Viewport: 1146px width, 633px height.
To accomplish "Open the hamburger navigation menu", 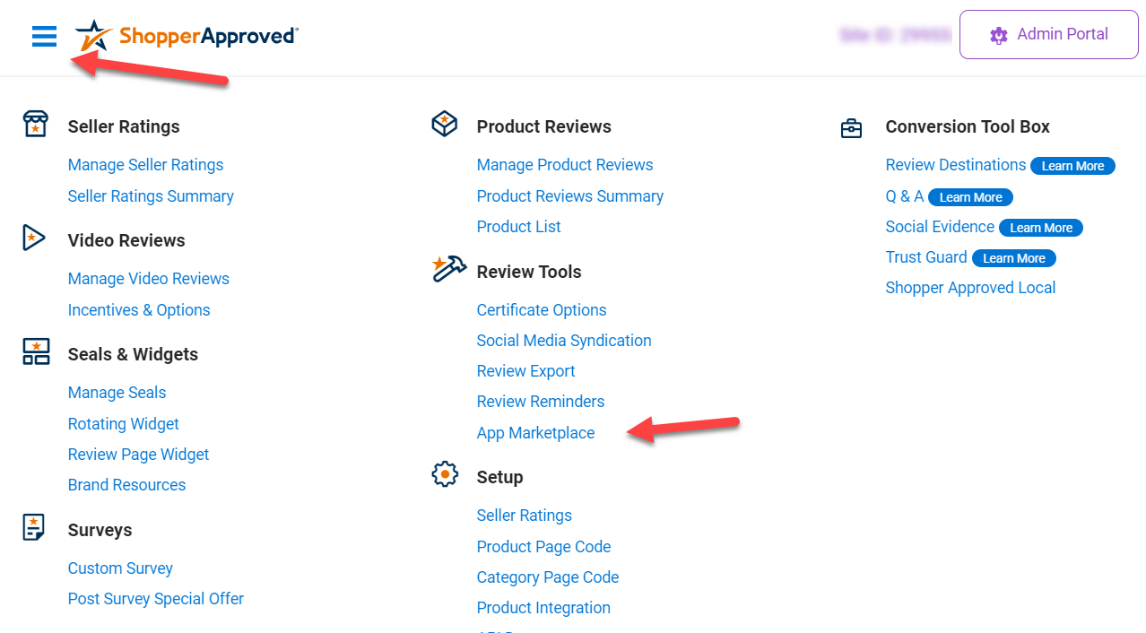I will pyautogui.click(x=44, y=36).
